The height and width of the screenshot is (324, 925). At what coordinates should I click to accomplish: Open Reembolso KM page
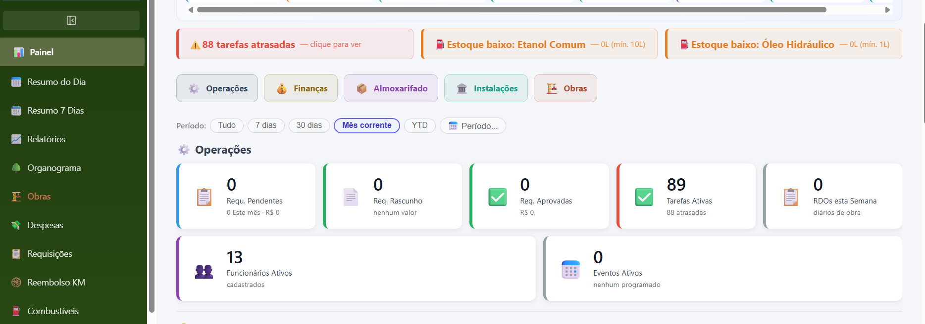(x=72, y=283)
